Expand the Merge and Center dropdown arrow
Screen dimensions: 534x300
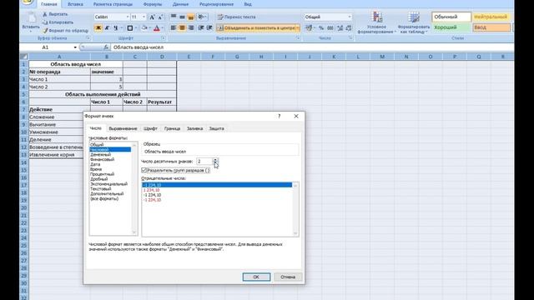coord(298,27)
